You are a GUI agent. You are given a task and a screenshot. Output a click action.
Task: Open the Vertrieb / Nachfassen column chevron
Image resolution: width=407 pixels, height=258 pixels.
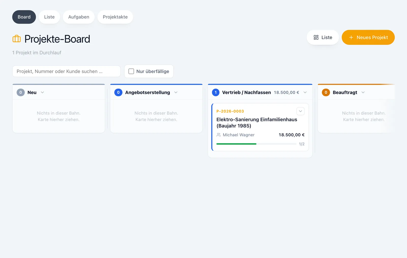pos(305,92)
